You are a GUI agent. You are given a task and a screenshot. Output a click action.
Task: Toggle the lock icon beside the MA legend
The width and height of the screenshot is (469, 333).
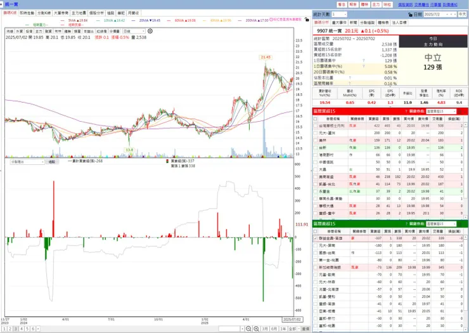(x=307, y=20)
